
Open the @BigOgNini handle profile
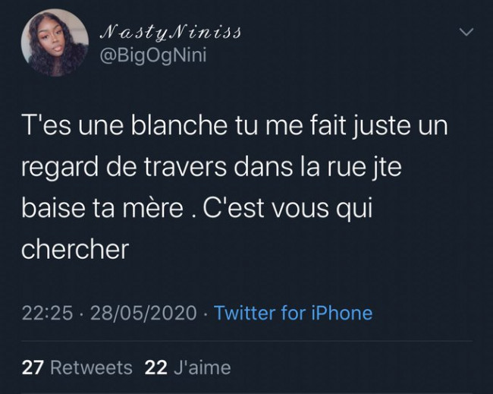153,55
